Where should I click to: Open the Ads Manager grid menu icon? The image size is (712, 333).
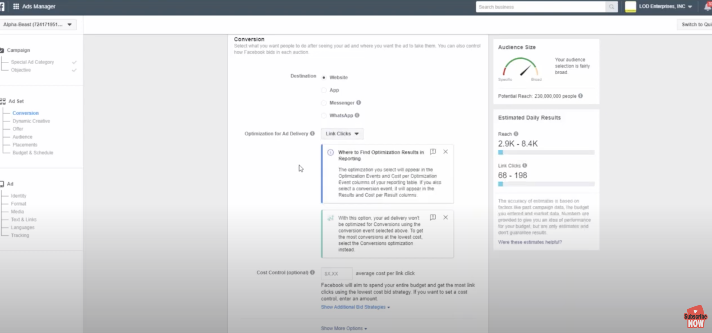tap(16, 6)
